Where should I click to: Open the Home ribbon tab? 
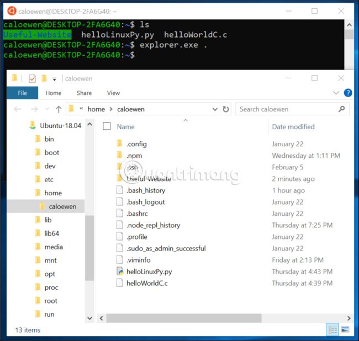[54, 93]
